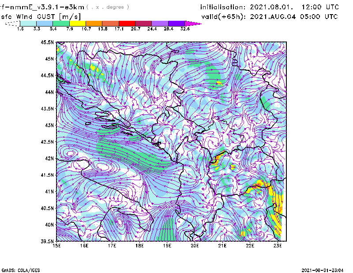Screen dimensions: 353x273
Task: Click the legend value '13.8'
Action: pos(103,29)
